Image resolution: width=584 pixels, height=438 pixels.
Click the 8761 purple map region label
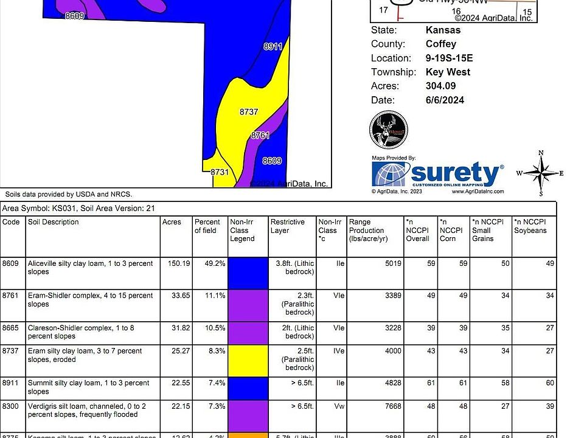tap(260, 135)
